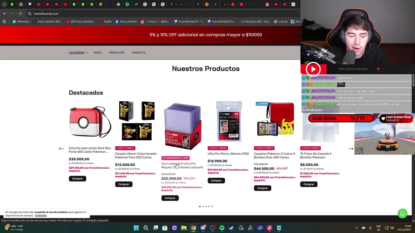Image resolution: width=415 pixels, height=233 pixels.
Task: Open the Notepad app in the taskbar
Action: pos(279,228)
